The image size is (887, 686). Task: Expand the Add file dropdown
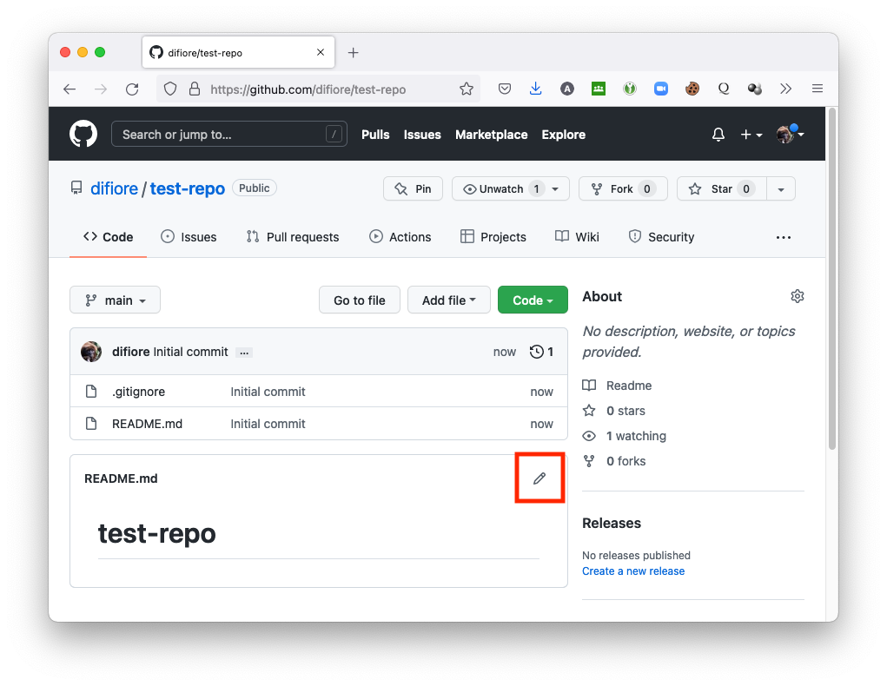(448, 300)
